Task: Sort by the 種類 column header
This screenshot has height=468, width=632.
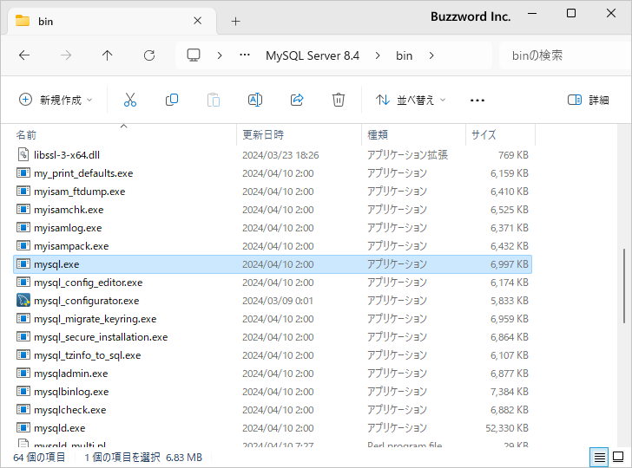Action: tap(413, 135)
